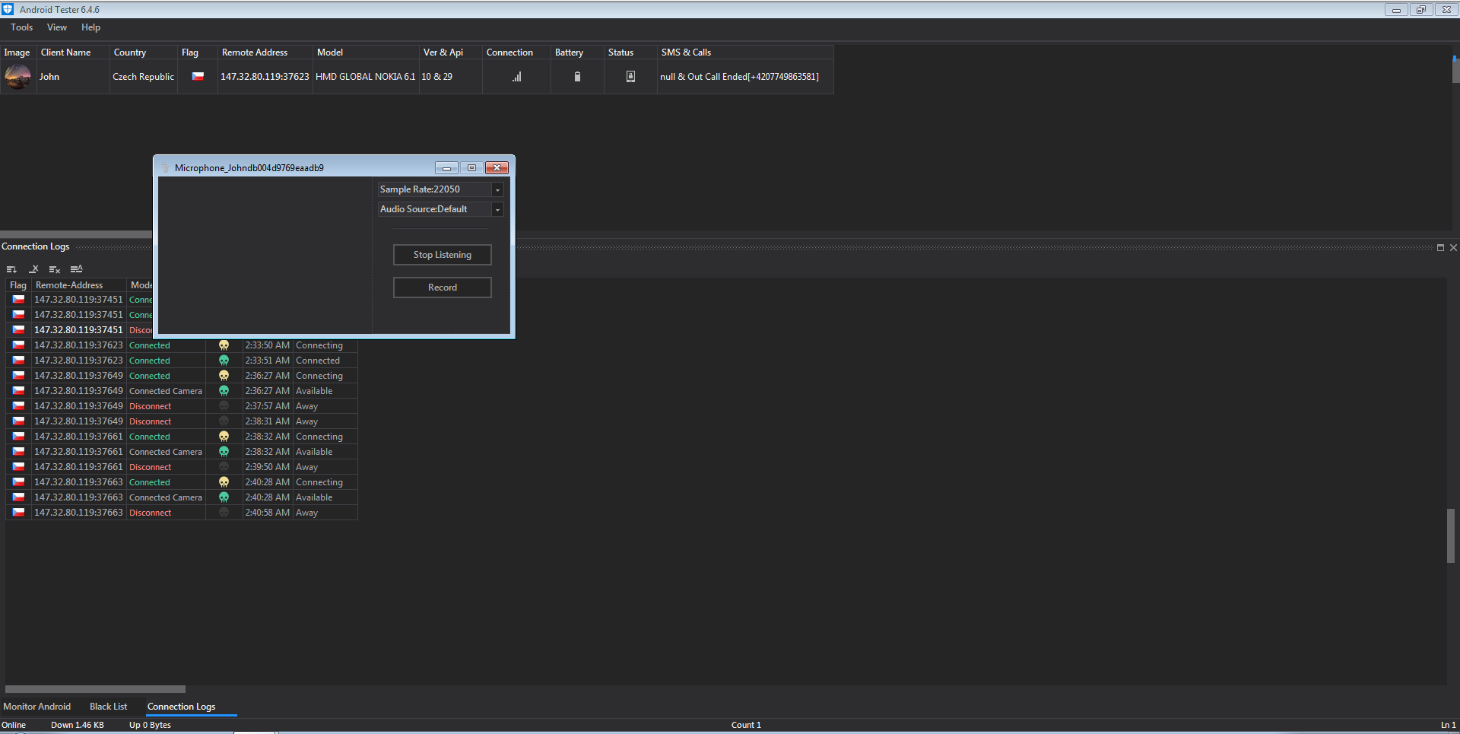Click the grey skull icon at 2:38:31 AM
This screenshot has height=734, width=1460.
click(224, 421)
